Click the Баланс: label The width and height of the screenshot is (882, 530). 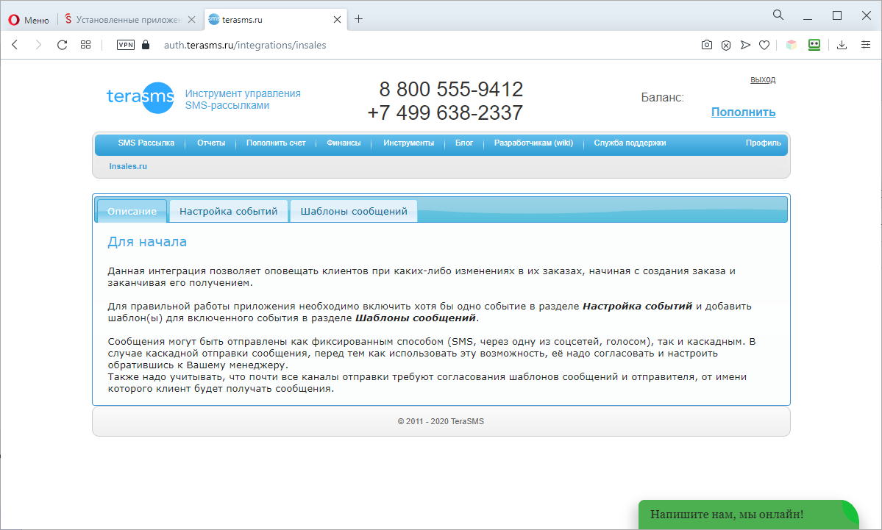pyautogui.click(x=663, y=97)
